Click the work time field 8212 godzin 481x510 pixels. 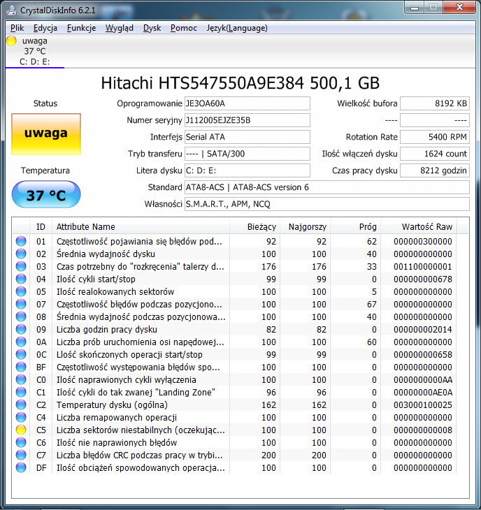pos(434,170)
